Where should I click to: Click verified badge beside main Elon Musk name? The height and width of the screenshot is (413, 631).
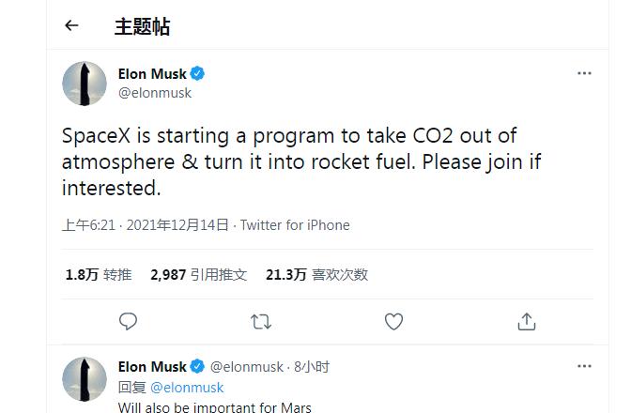(197, 73)
